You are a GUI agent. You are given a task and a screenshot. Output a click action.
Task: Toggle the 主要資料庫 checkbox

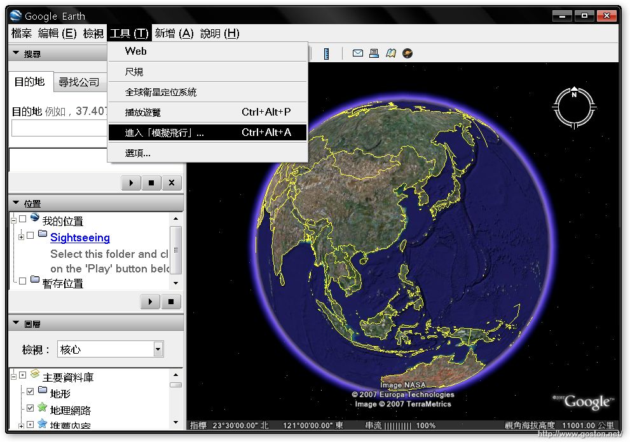tap(22, 375)
